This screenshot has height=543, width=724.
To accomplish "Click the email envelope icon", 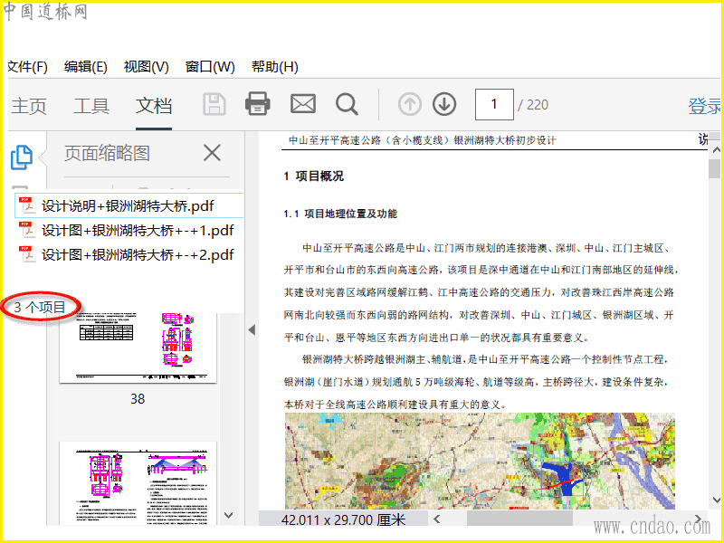I will 302,104.
